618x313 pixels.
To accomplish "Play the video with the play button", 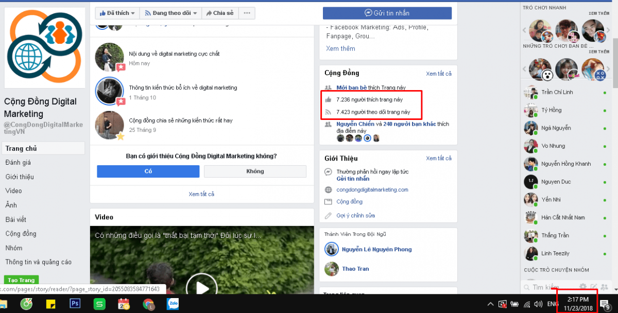I will tap(201, 288).
